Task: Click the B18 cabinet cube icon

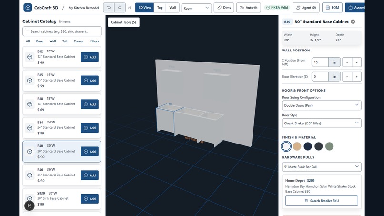Action: [x=30, y=104]
